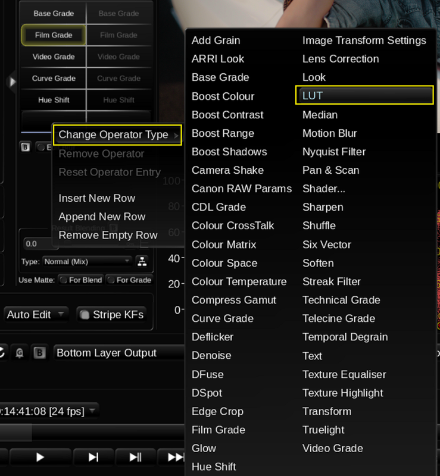
Task: Select Pan & Scan operator
Action: point(330,170)
